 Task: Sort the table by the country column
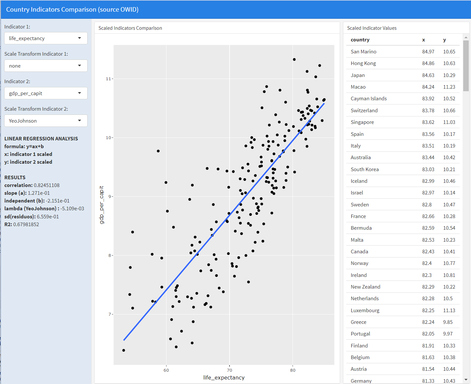point(360,39)
